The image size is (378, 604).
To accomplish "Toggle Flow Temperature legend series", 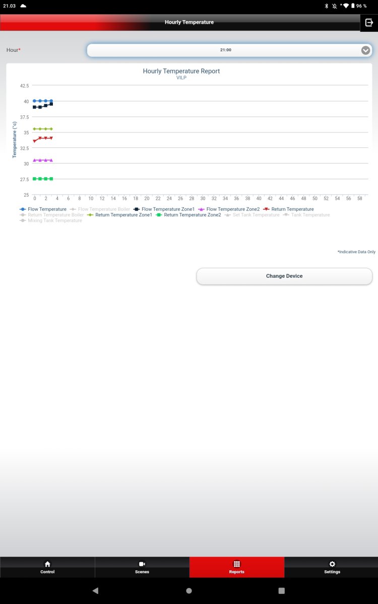I will (43, 209).
